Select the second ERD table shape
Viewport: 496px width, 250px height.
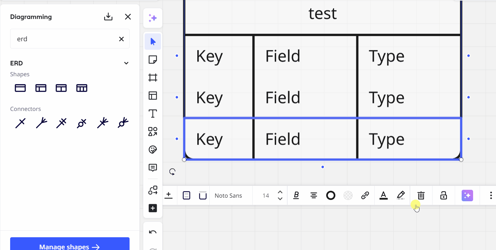coord(41,88)
